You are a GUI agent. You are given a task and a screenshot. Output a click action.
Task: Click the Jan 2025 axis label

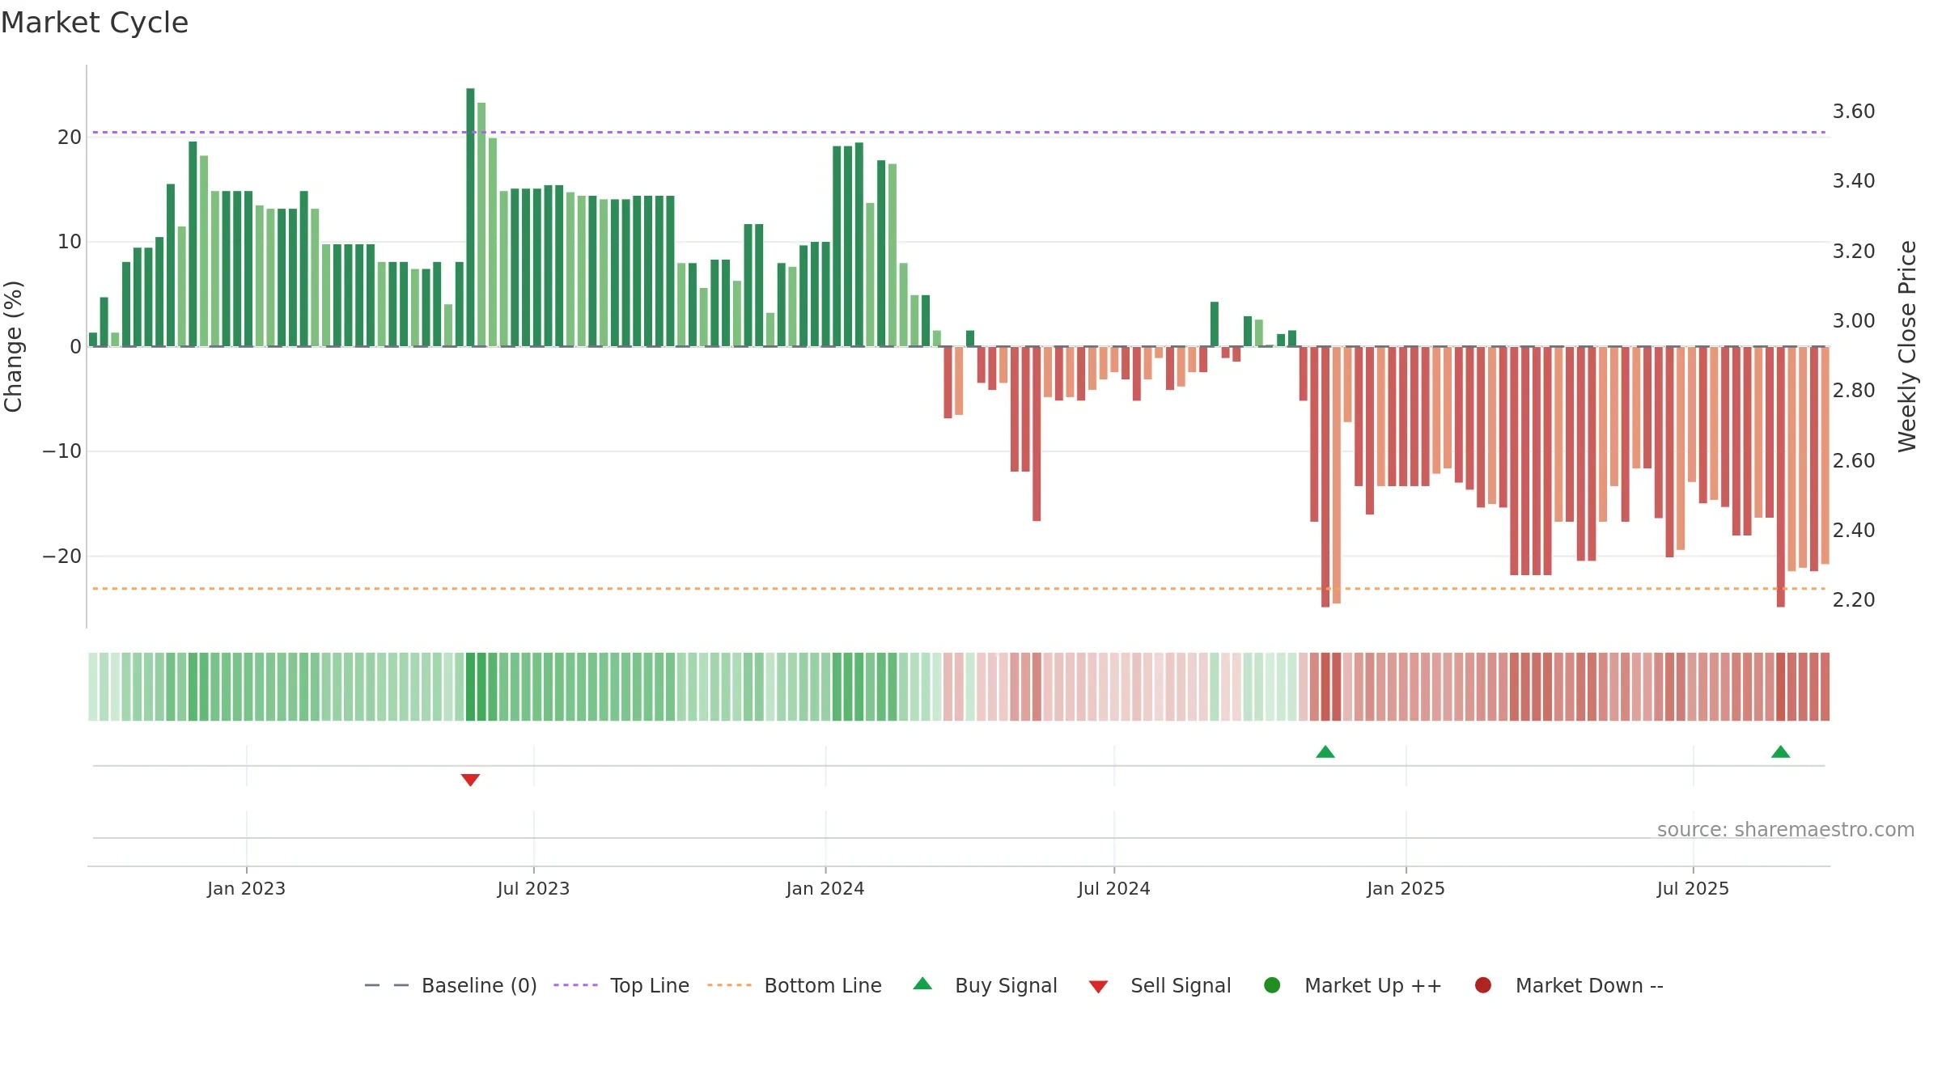point(1406,888)
